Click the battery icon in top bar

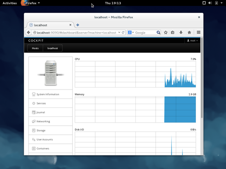pyautogui.click(x=216, y=3)
